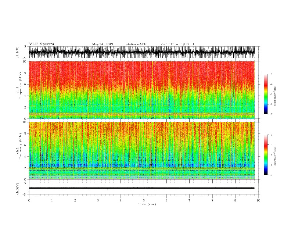Screen dimensions: 291x225
Task: Click the "start UT = 19:0 :1" text
Action: (177, 44)
